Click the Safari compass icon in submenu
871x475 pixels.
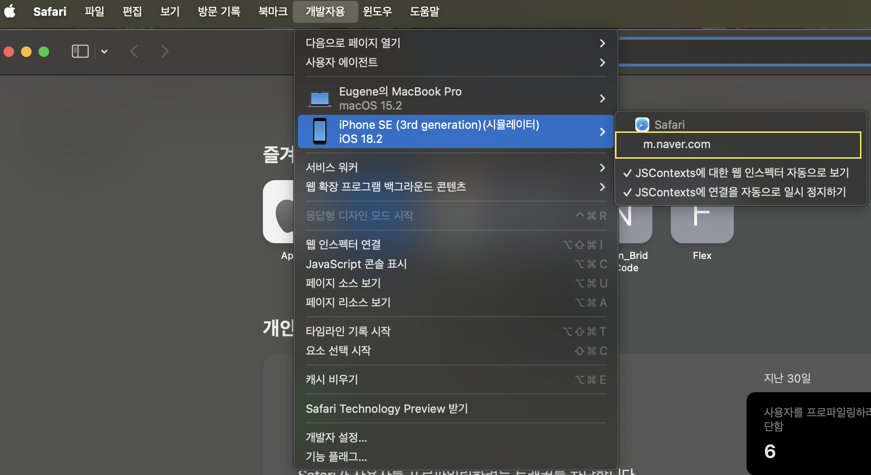(x=642, y=124)
